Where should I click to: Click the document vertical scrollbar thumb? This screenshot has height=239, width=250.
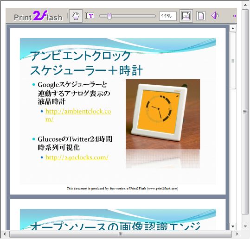coord(233,61)
